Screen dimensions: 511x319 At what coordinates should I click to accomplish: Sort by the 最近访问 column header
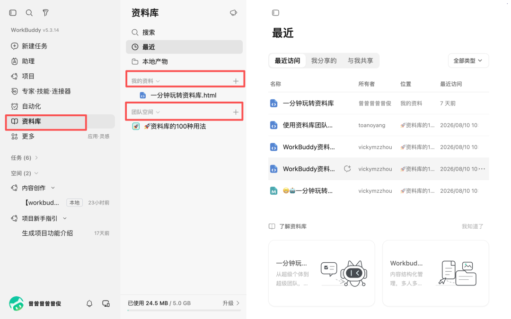click(451, 84)
